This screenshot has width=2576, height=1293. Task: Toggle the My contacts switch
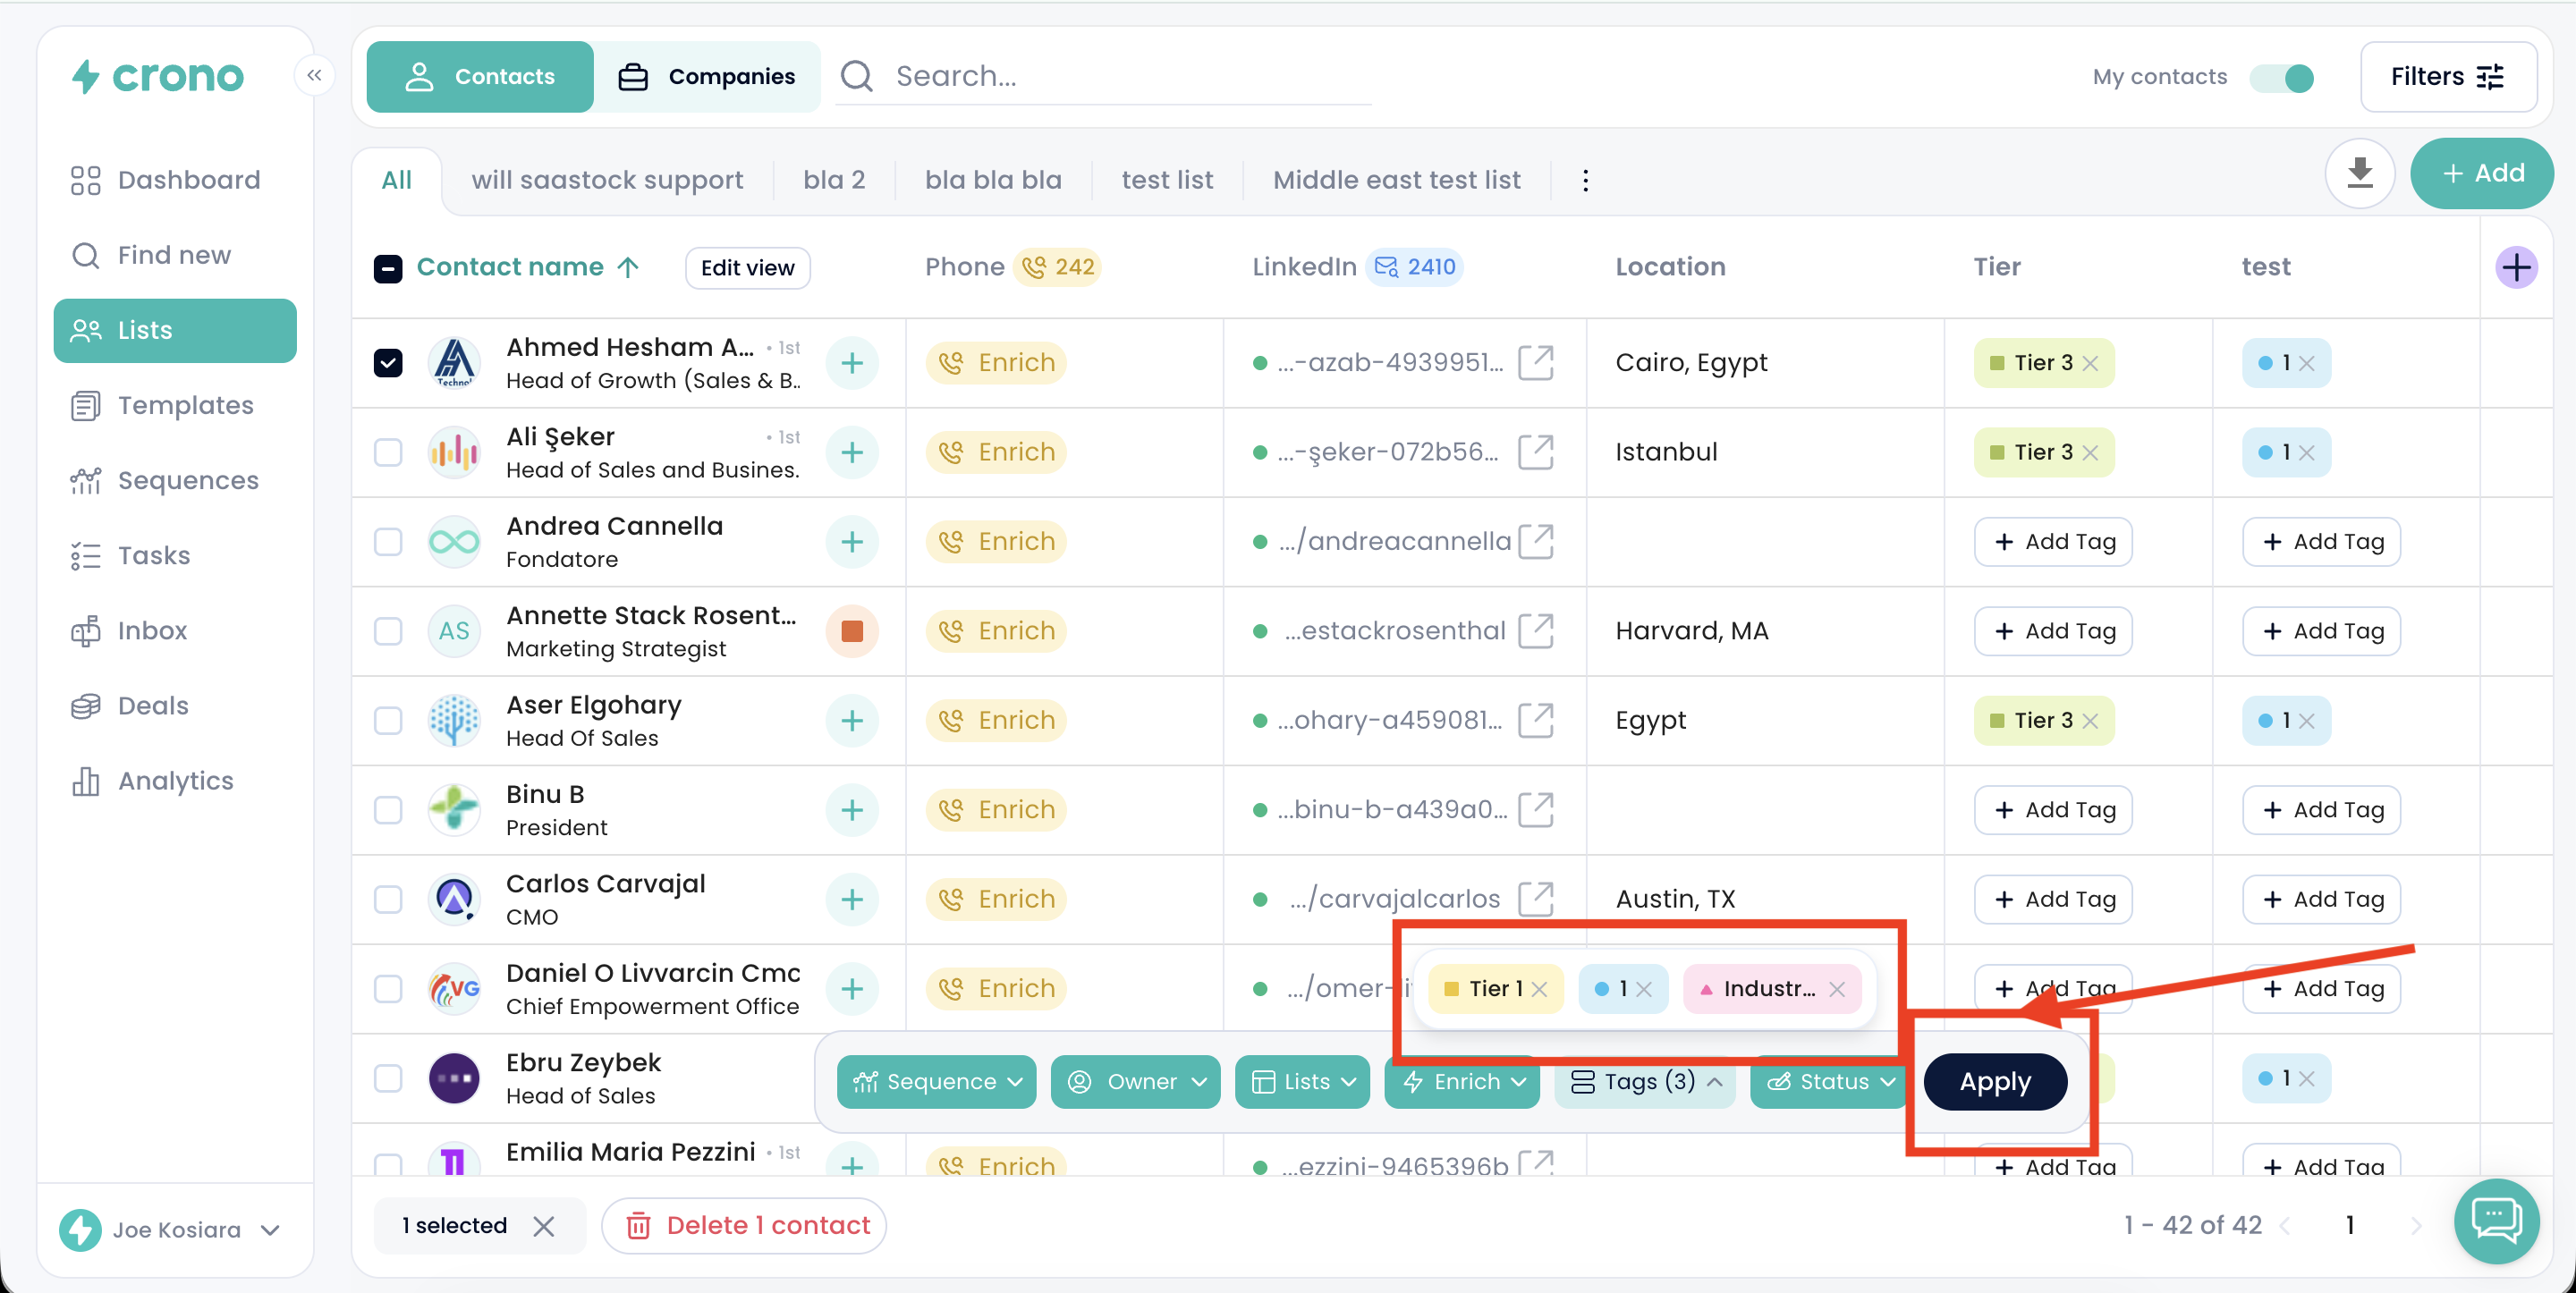point(2282,77)
